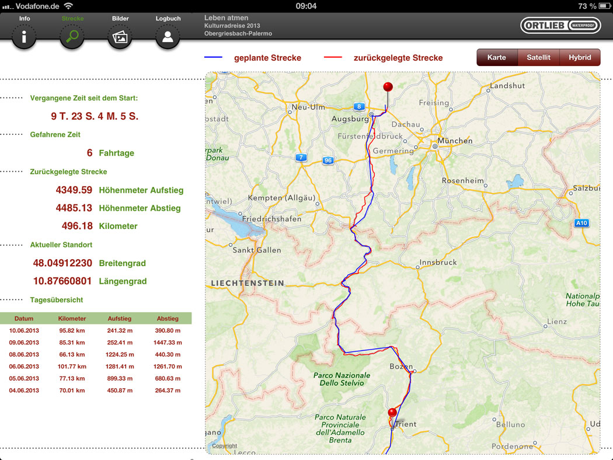Tap the red current-position pin near Trient

pyautogui.click(x=392, y=413)
